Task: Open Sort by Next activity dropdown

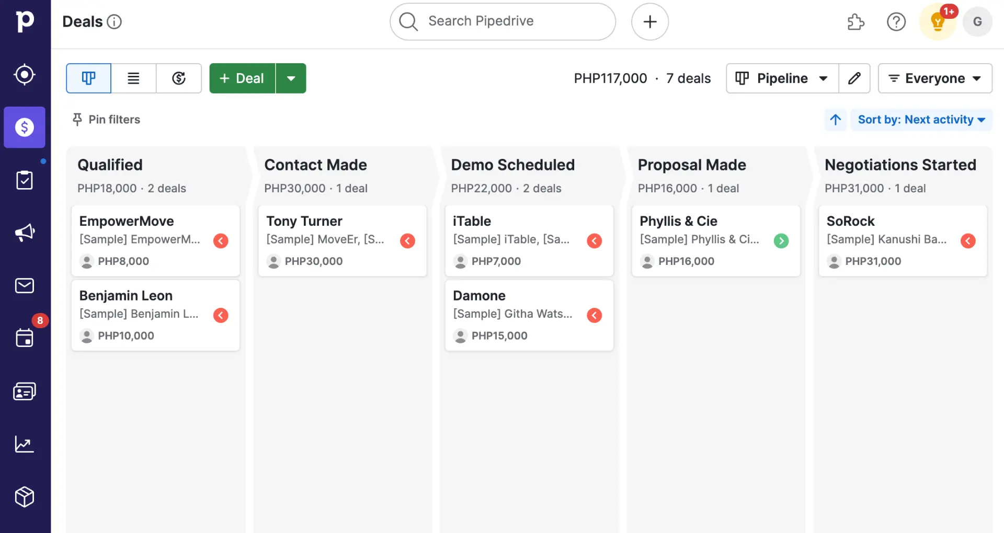Action: click(921, 120)
